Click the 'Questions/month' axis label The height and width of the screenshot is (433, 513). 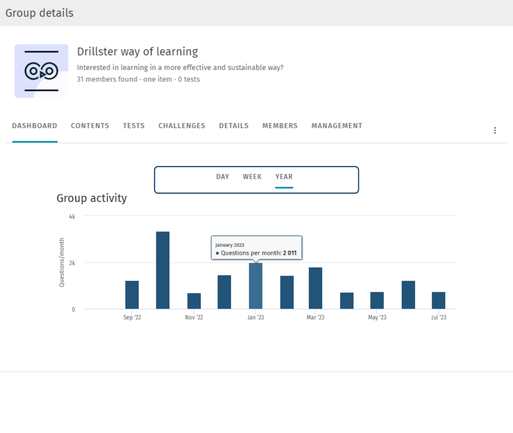pos(62,262)
